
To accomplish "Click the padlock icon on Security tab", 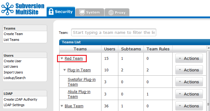I will [51, 12].
